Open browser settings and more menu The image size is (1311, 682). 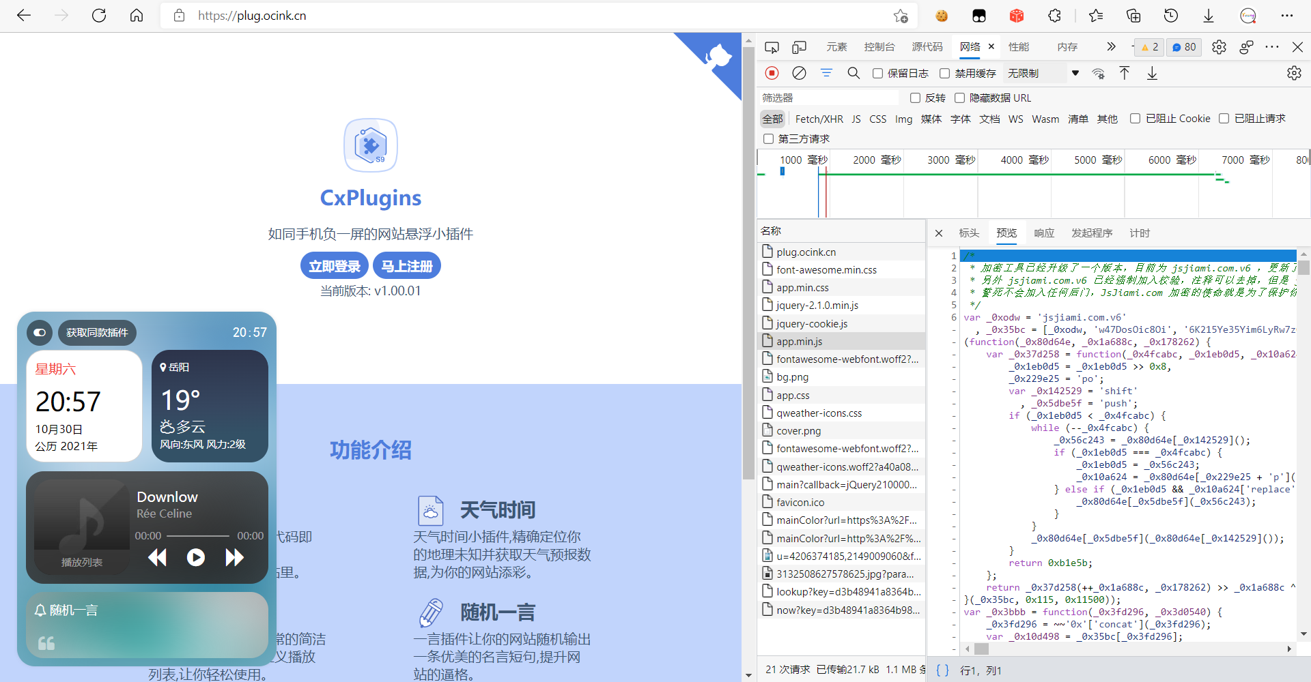click(1287, 16)
